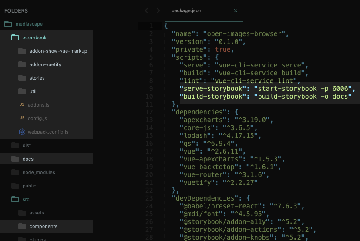Close the package.json tab

(236, 10)
